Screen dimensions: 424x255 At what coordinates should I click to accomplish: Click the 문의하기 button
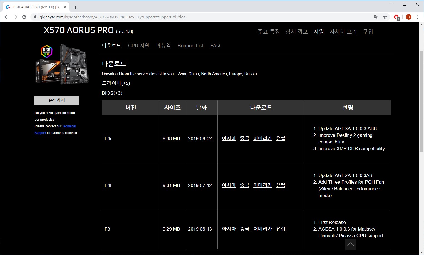pyautogui.click(x=56, y=100)
